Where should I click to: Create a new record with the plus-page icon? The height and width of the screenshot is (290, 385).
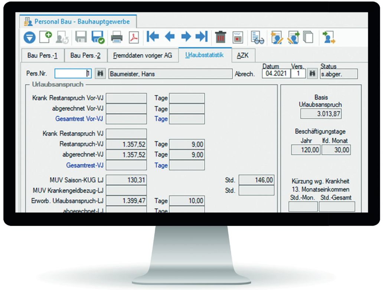point(46,37)
